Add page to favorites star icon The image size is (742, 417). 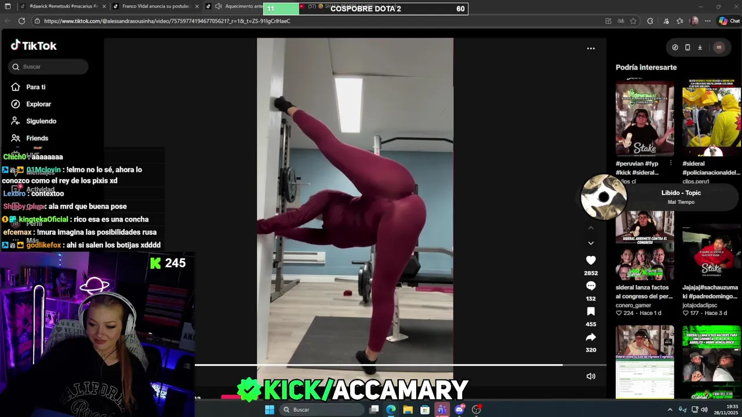(x=633, y=21)
